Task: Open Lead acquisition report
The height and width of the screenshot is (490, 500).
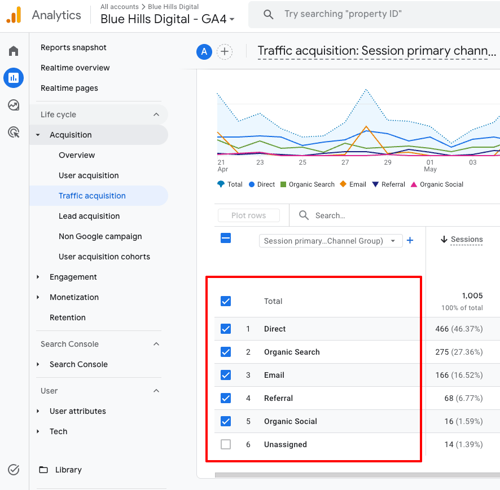Action: (89, 216)
